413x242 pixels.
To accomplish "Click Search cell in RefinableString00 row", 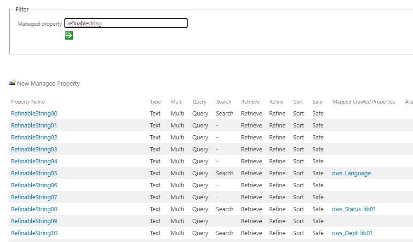I will point(225,113).
